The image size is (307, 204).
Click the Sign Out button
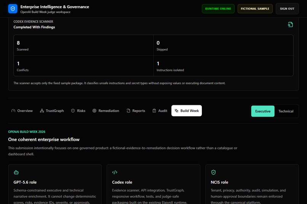287,9
